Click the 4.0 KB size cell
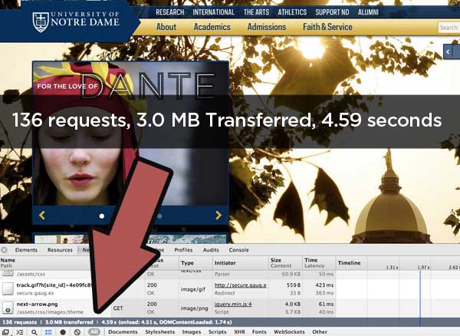 click(x=293, y=305)
